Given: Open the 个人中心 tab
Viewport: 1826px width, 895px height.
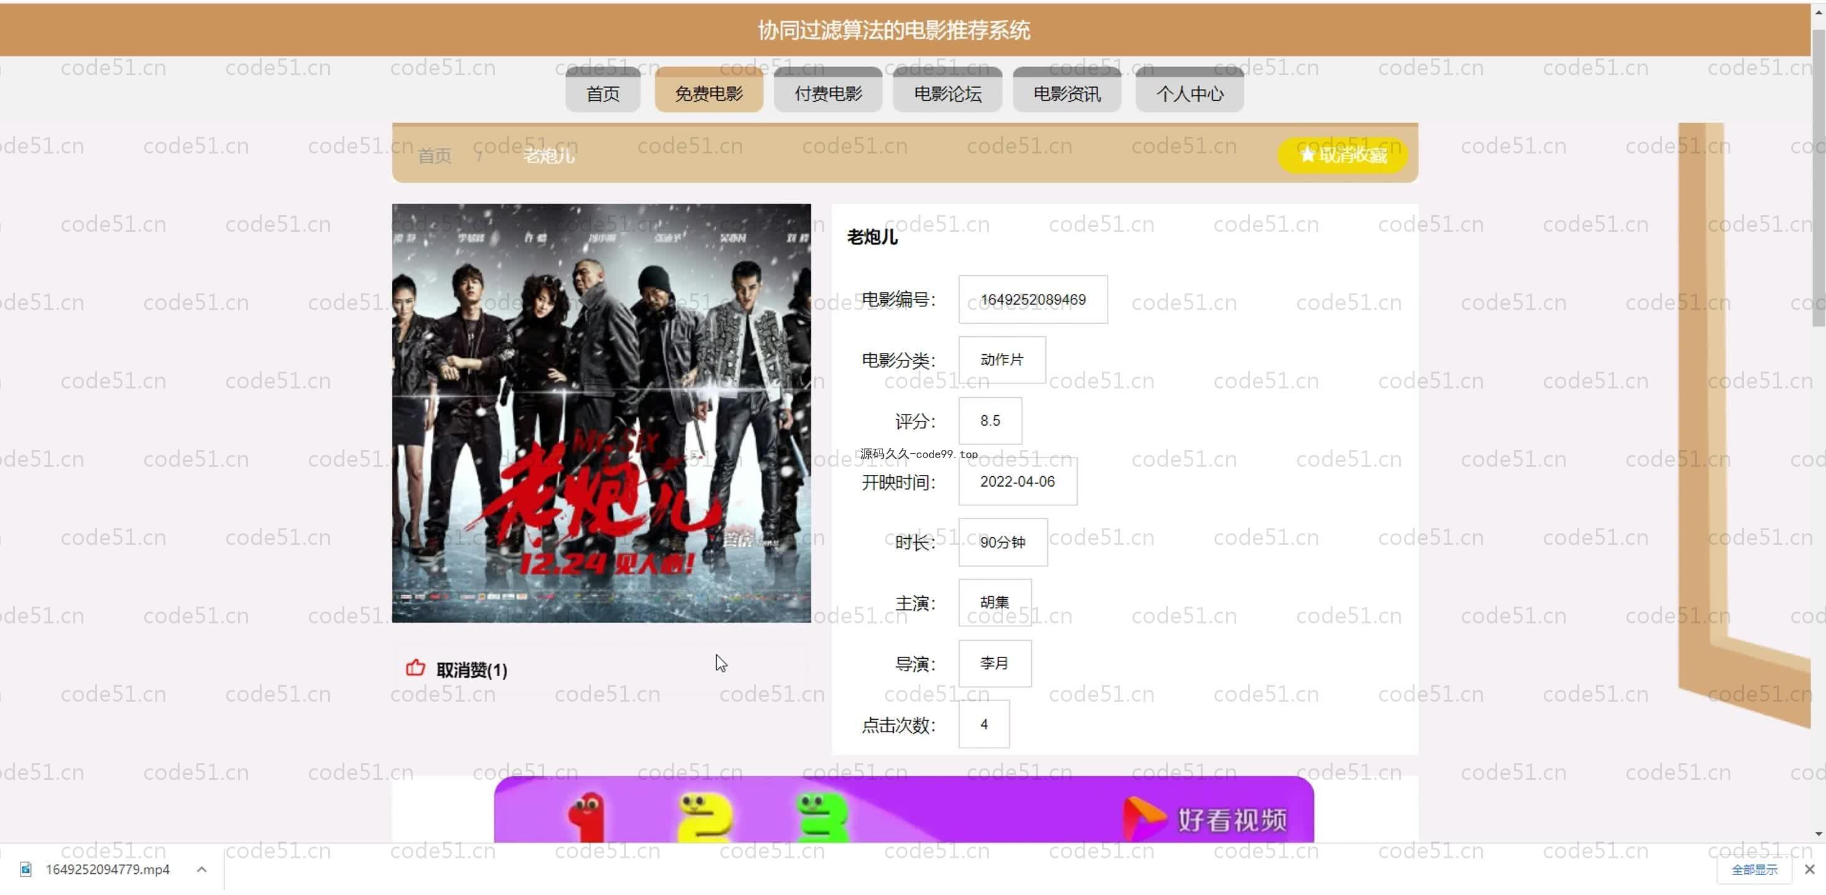Looking at the screenshot, I should [1190, 91].
